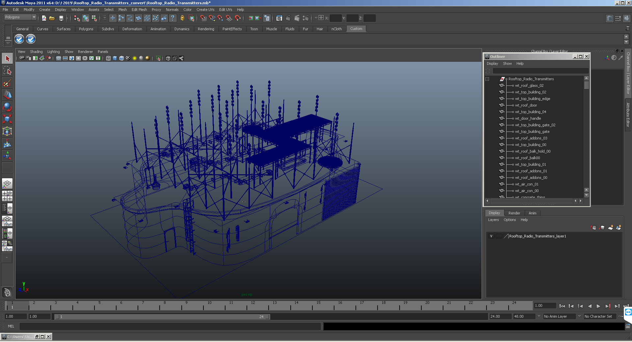Switch to Persp/Outliner panel layout
632x342 pixels.
(7, 208)
